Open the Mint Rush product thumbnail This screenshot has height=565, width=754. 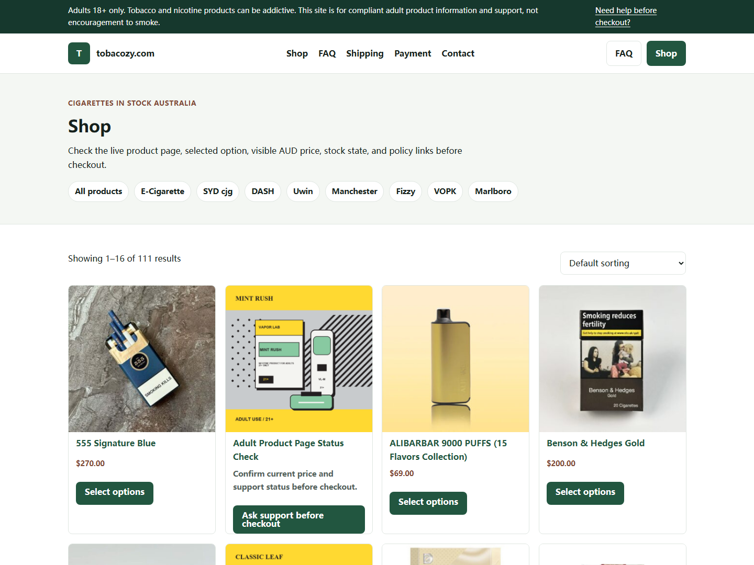(x=299, y=359)
